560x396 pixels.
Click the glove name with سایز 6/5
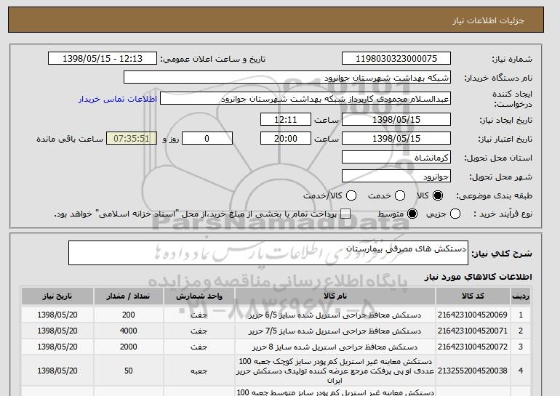click(335, 315)
